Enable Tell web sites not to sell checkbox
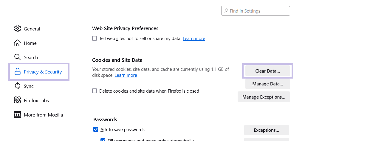This screenshot has height=141, width=387. pyautogui.click(x=95, y=39)
